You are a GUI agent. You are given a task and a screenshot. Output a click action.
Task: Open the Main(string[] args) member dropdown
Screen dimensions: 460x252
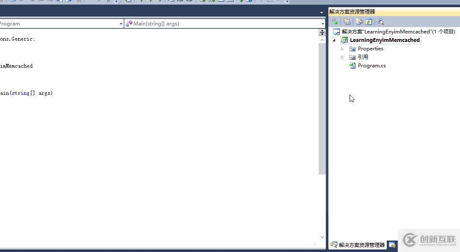323,23
